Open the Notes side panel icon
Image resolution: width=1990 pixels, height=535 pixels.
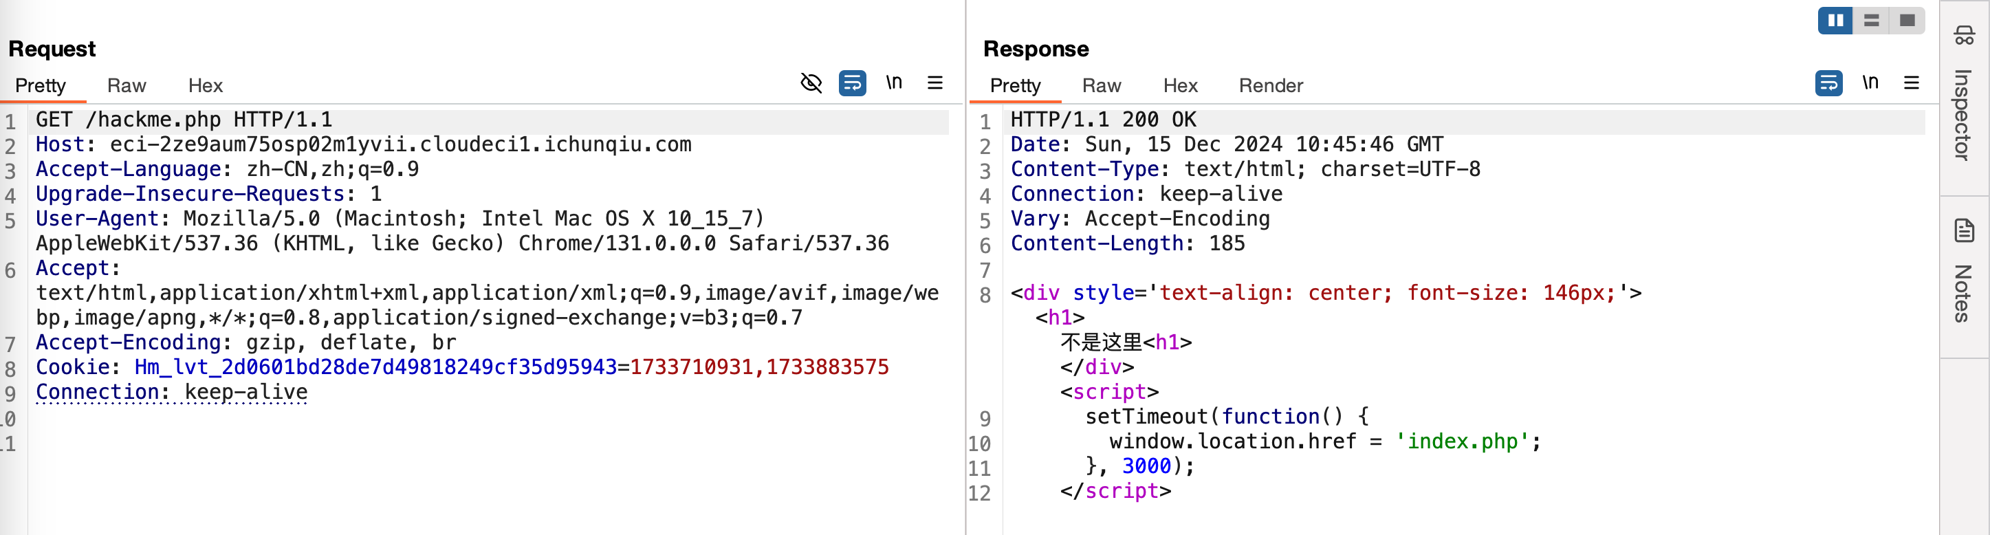(x=1964, y=230)
